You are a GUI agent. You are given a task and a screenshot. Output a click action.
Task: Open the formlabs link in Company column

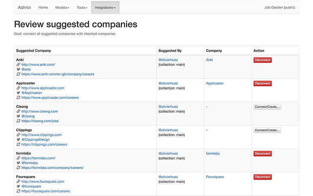(213, 153)
